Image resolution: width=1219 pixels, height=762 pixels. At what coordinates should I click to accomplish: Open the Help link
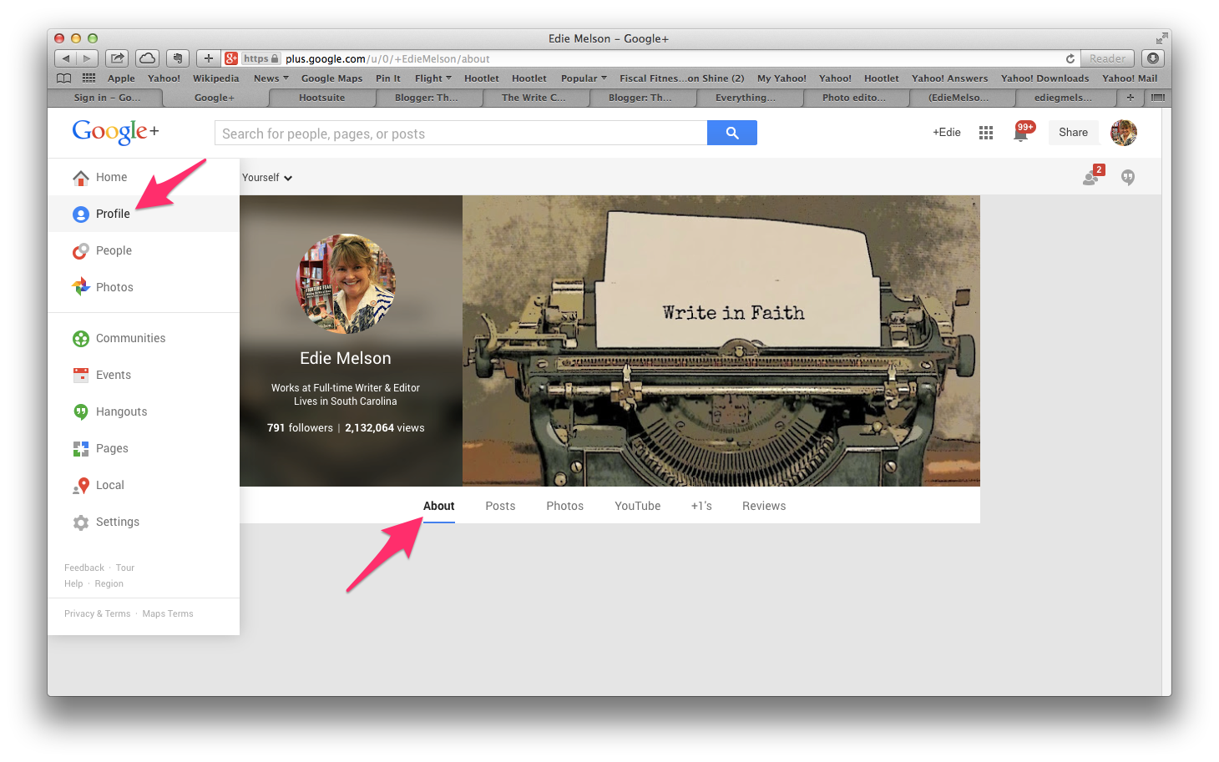pos(73,583)
